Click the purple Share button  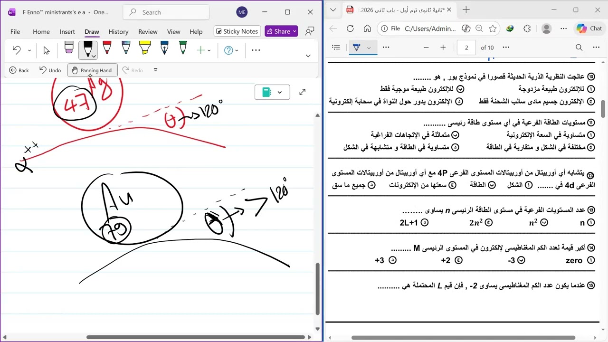tap(281, 31)
